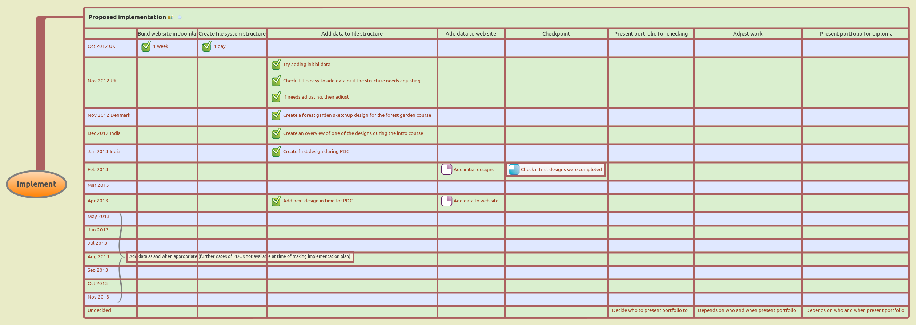Click the Decide who to present portfolio to topic
The width and height of the screenshot is (916, 325).
pyautogui.click(x=650, y=310)
